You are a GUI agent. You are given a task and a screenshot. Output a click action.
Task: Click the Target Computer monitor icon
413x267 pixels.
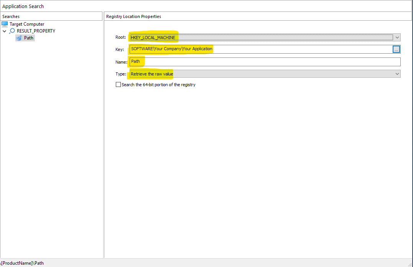coord(5,24)
